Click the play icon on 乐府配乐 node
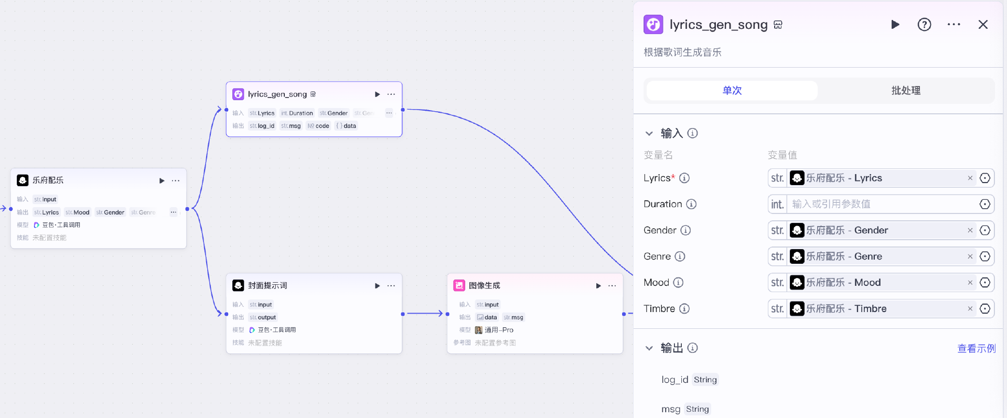Viewport: 1007px width, 418px height. (162, 180)
